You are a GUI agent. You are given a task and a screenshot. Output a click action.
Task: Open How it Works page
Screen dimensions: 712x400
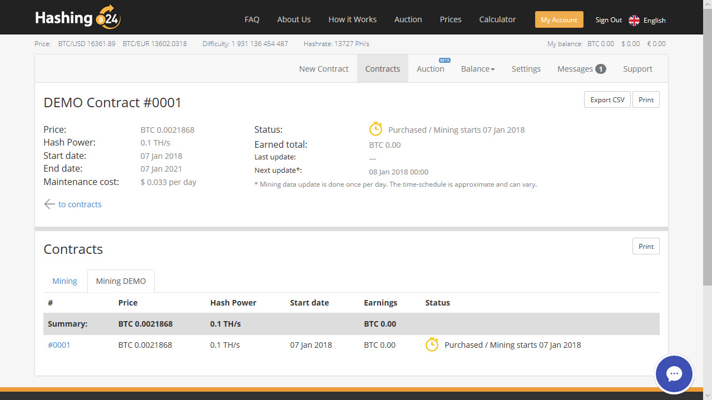(353, 19)
